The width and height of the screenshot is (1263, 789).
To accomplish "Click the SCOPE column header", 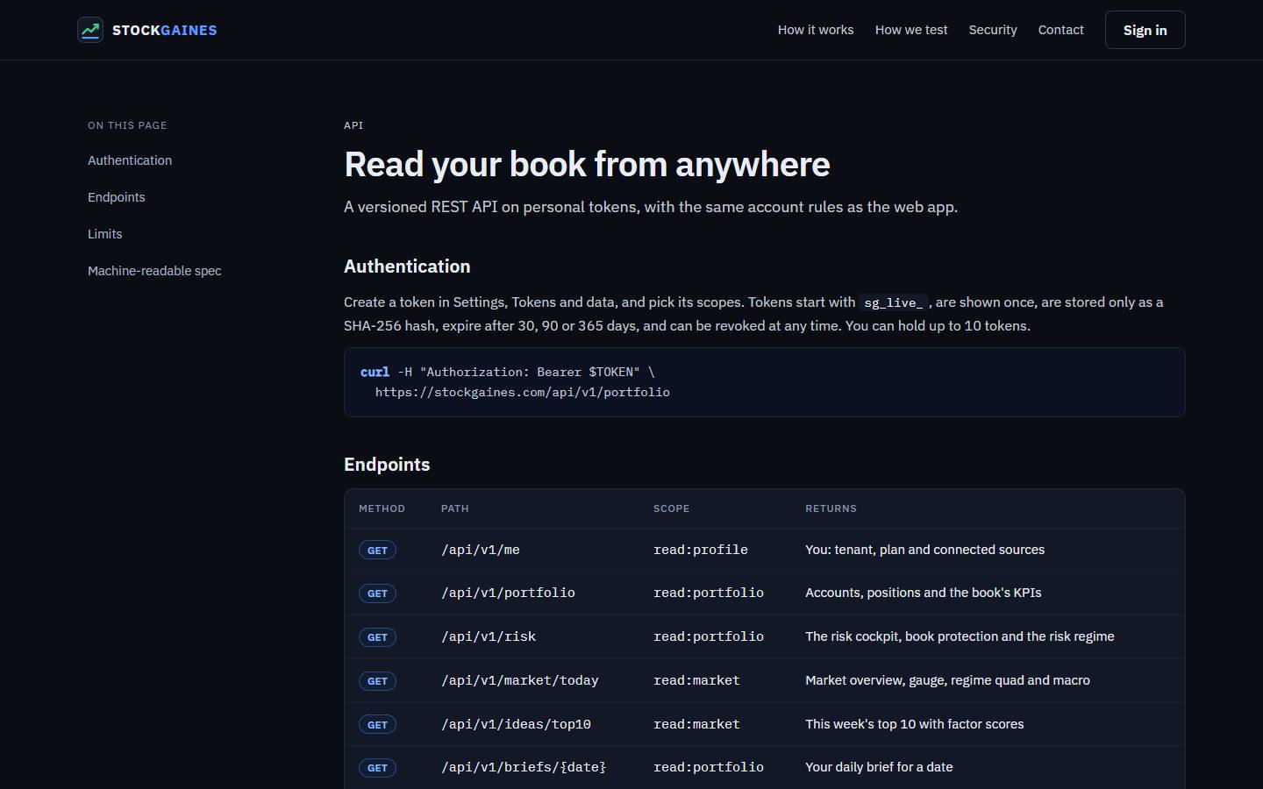I will [672, 508].
